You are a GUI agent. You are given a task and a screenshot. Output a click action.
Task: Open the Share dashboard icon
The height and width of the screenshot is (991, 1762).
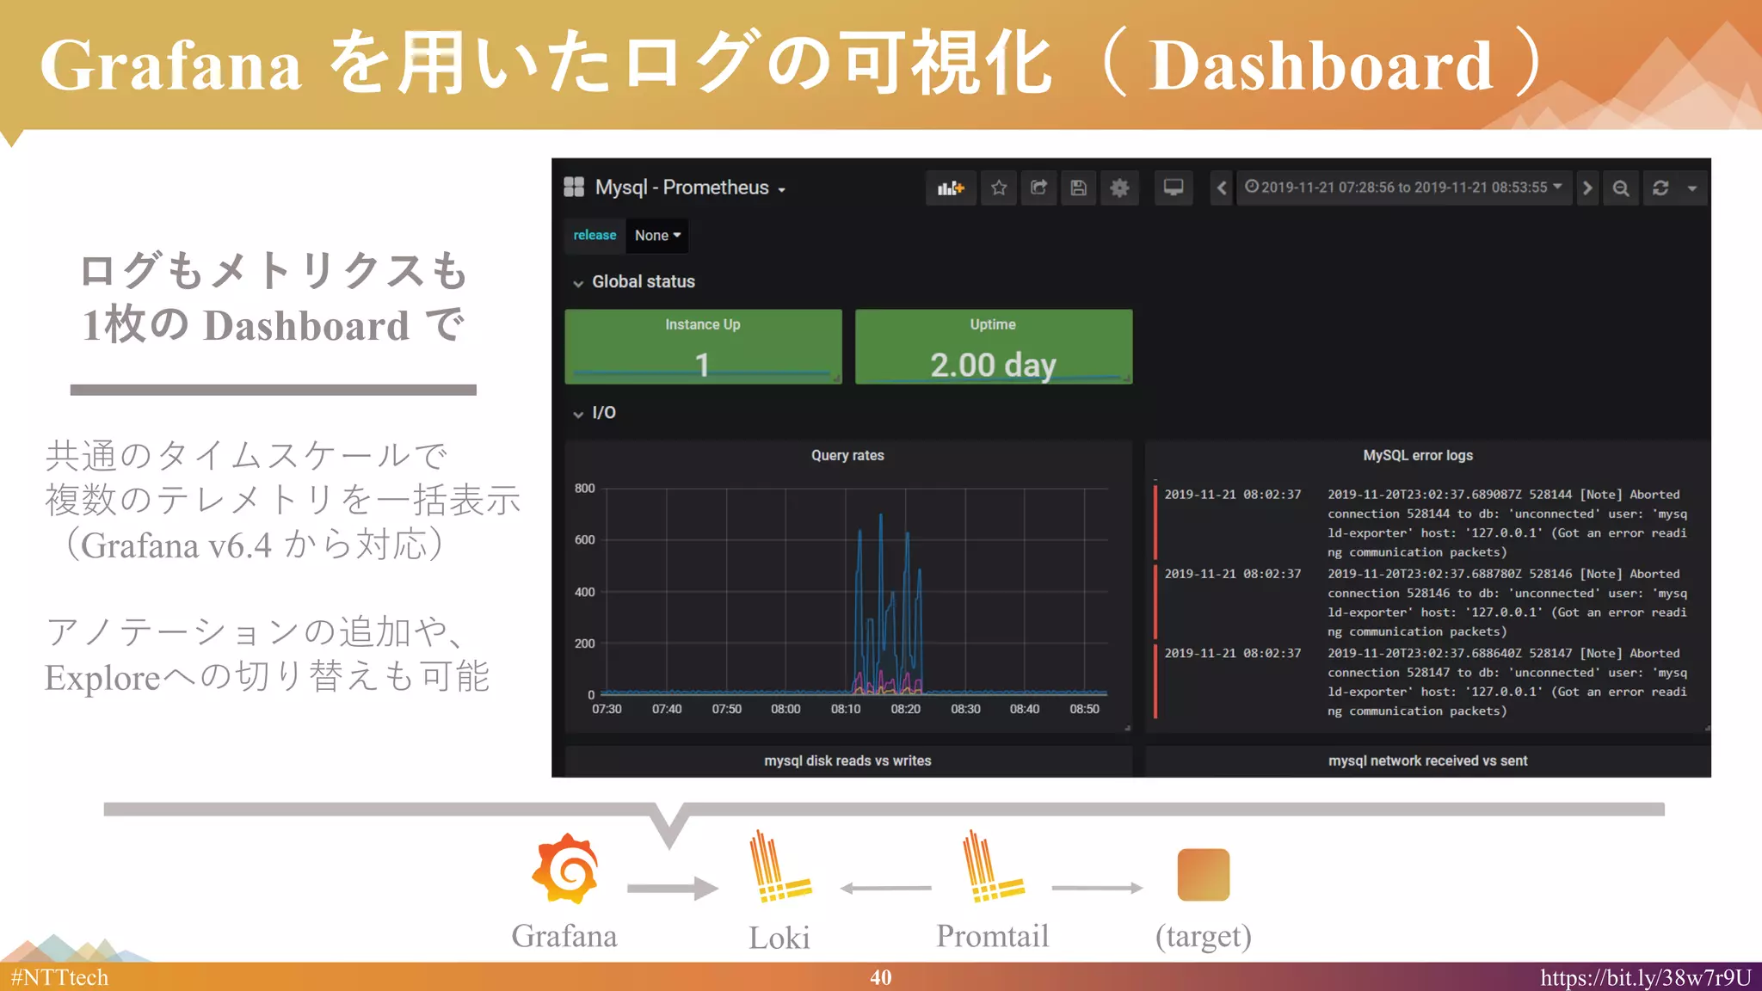1038,188
